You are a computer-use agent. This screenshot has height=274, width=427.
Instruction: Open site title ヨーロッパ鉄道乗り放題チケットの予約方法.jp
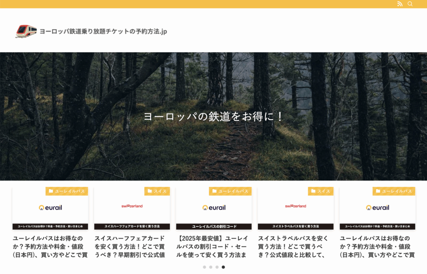click(x=103, y=31)
